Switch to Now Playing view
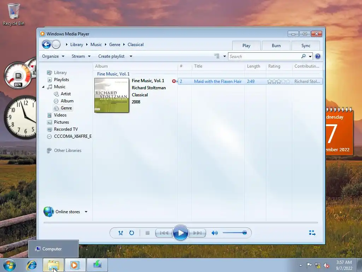This screenshot has height=272, width=362. [312, 233]
